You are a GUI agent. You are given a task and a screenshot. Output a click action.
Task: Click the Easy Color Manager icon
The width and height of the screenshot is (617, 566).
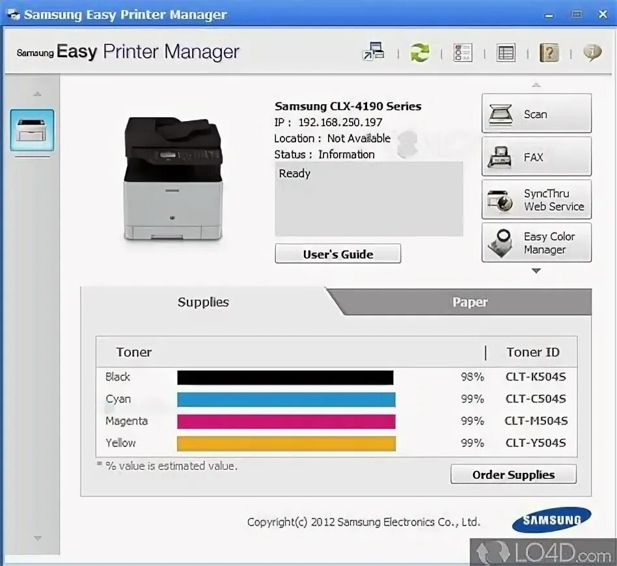(500, 243)
